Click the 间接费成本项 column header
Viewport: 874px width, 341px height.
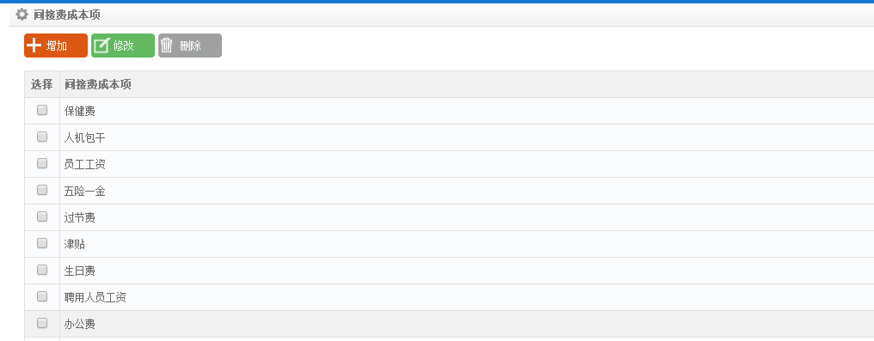(x=97, y=84)
